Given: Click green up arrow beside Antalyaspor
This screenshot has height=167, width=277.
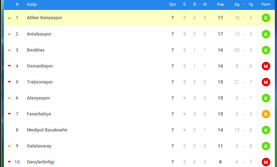Looking at the screenshot, I should click(9, 34).
